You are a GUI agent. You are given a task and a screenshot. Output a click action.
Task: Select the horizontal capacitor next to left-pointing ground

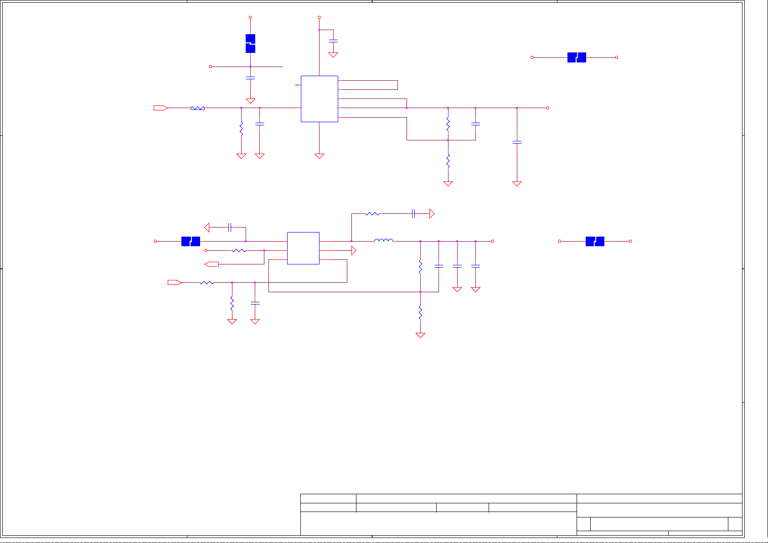click(x=230, y=227)
